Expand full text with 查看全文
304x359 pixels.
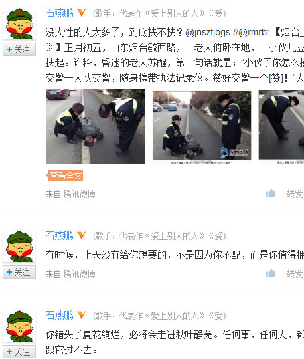64,176
